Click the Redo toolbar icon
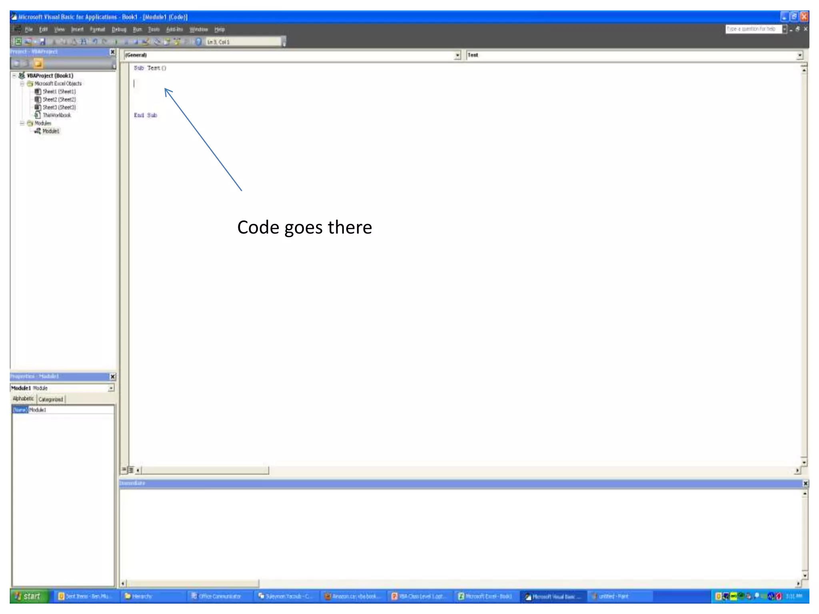The image size is (819, 614). [104, 42]
